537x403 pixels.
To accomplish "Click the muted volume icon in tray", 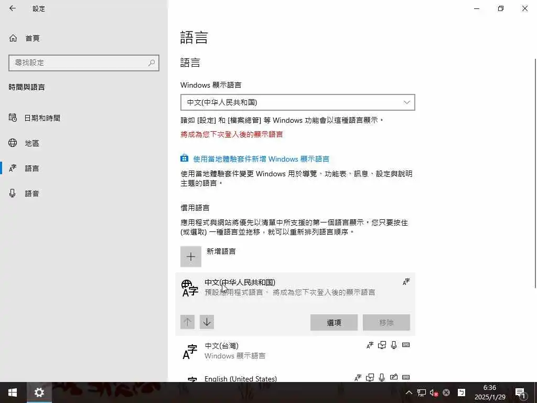I will (434, 393).
